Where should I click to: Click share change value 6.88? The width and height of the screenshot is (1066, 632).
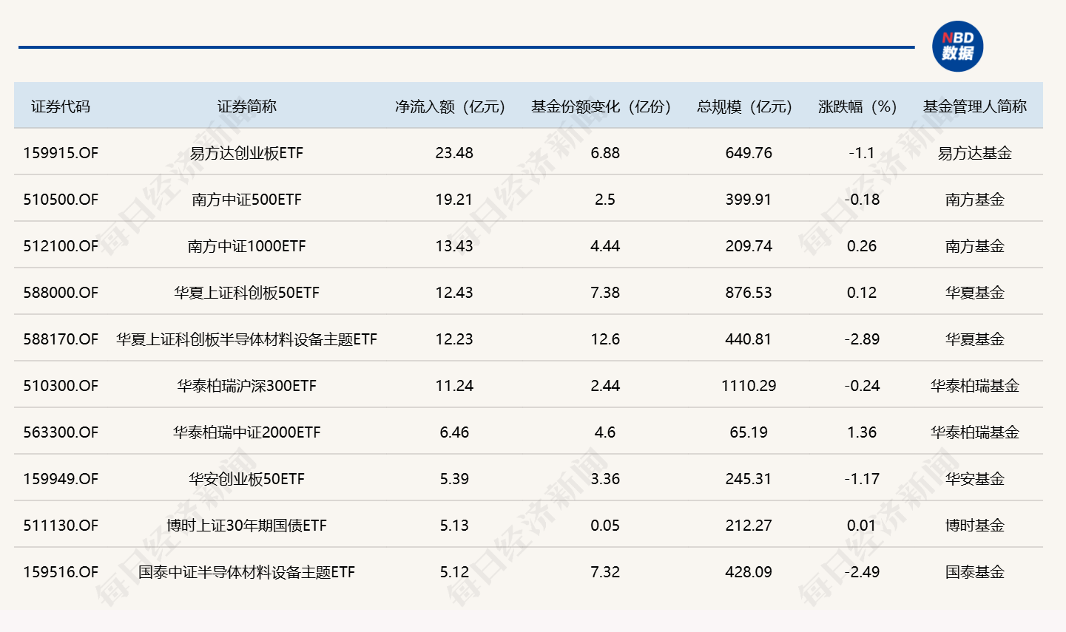point(605,153)
